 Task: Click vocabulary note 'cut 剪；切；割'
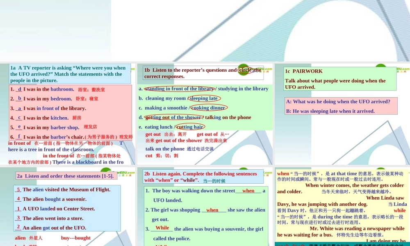[x=162, y=155]
